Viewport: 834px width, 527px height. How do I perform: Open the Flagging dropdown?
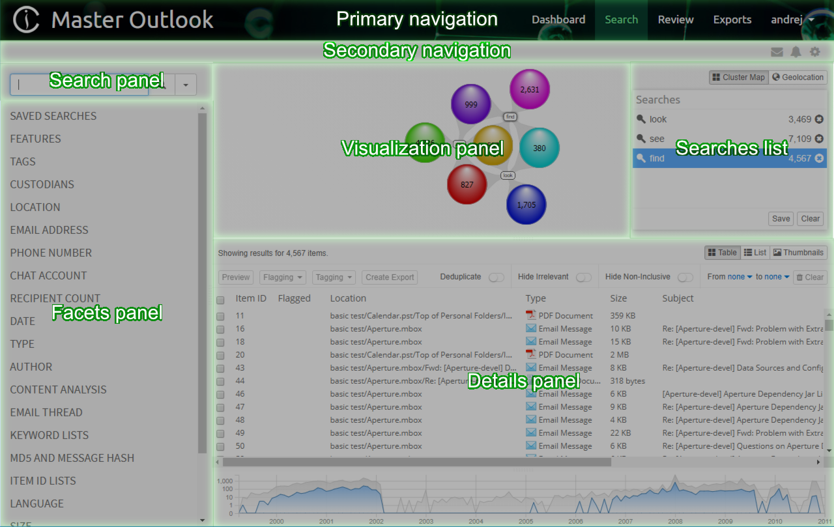[283, 278]
